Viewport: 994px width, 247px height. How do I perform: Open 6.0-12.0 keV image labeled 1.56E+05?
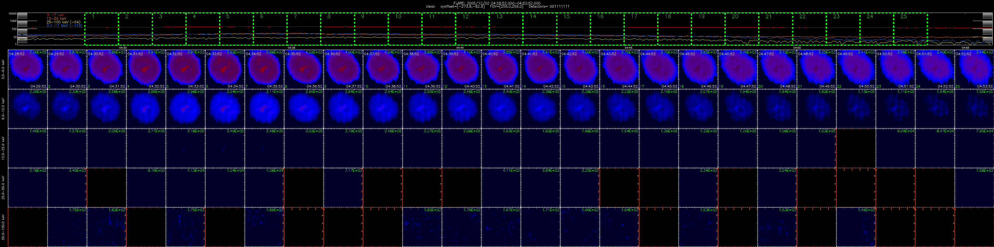coord(974,109)
